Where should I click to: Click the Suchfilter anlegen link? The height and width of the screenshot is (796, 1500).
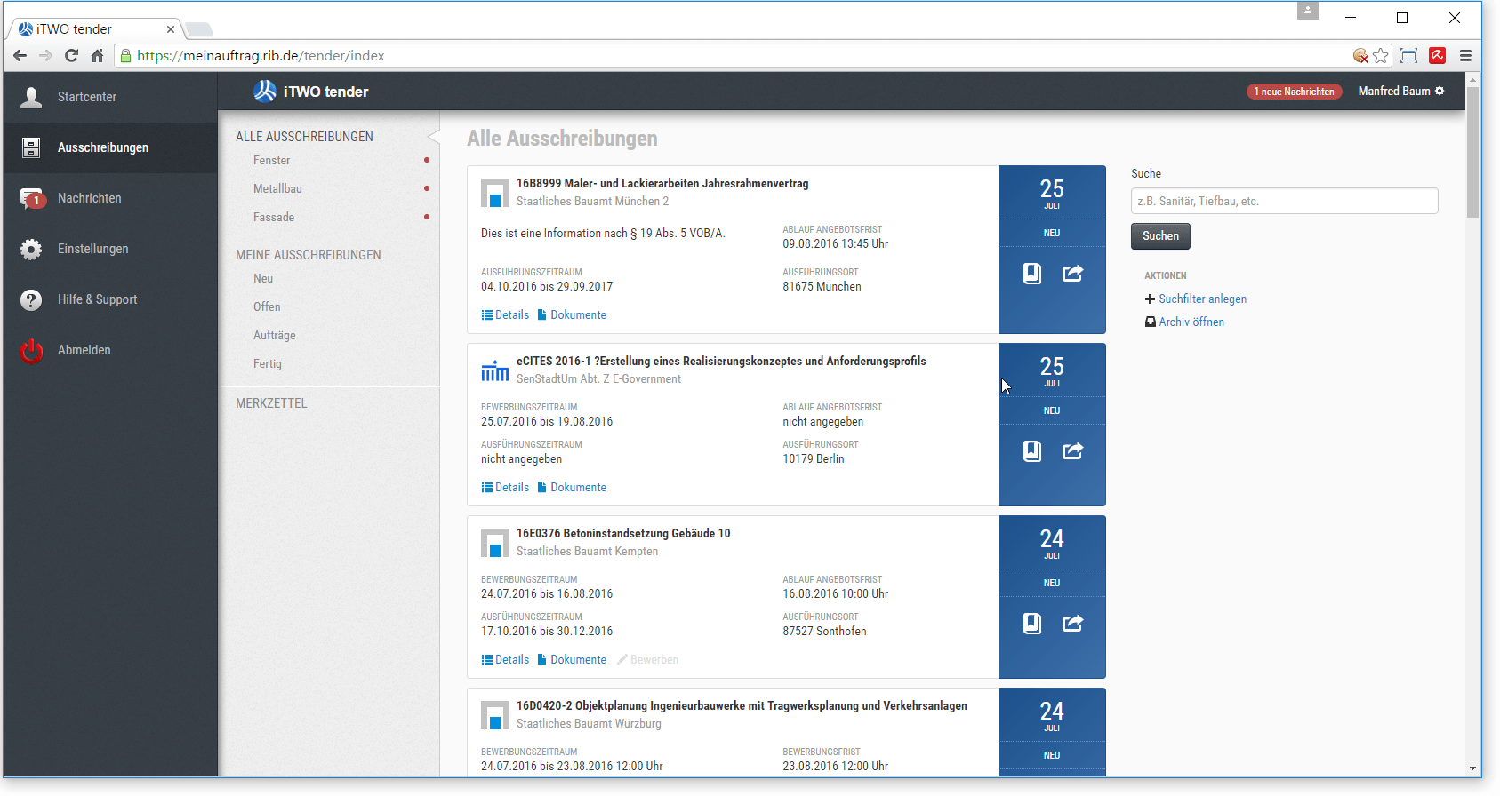click(1202, 299)
